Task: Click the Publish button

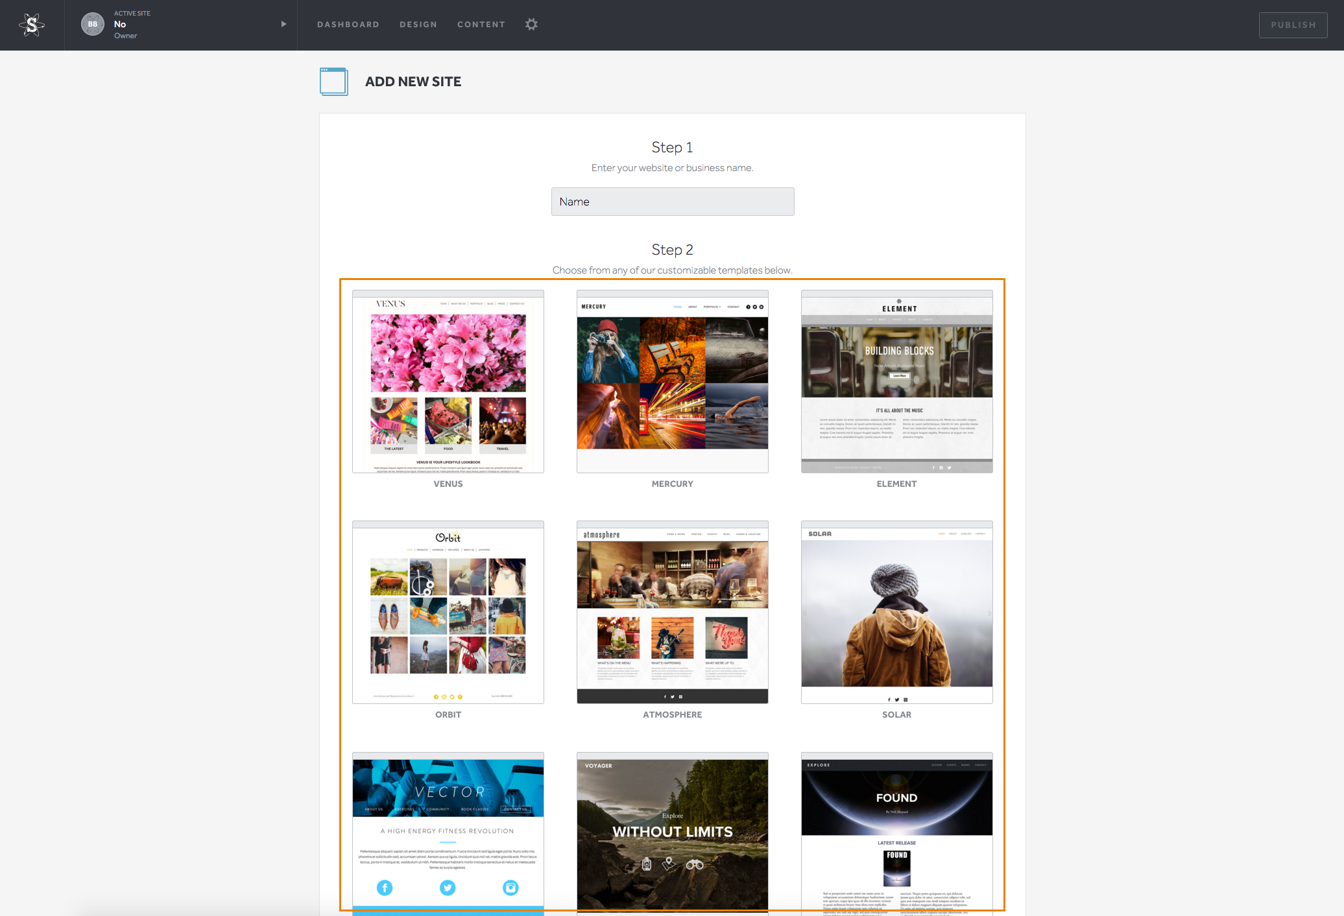Action: tap(1293, 25)
